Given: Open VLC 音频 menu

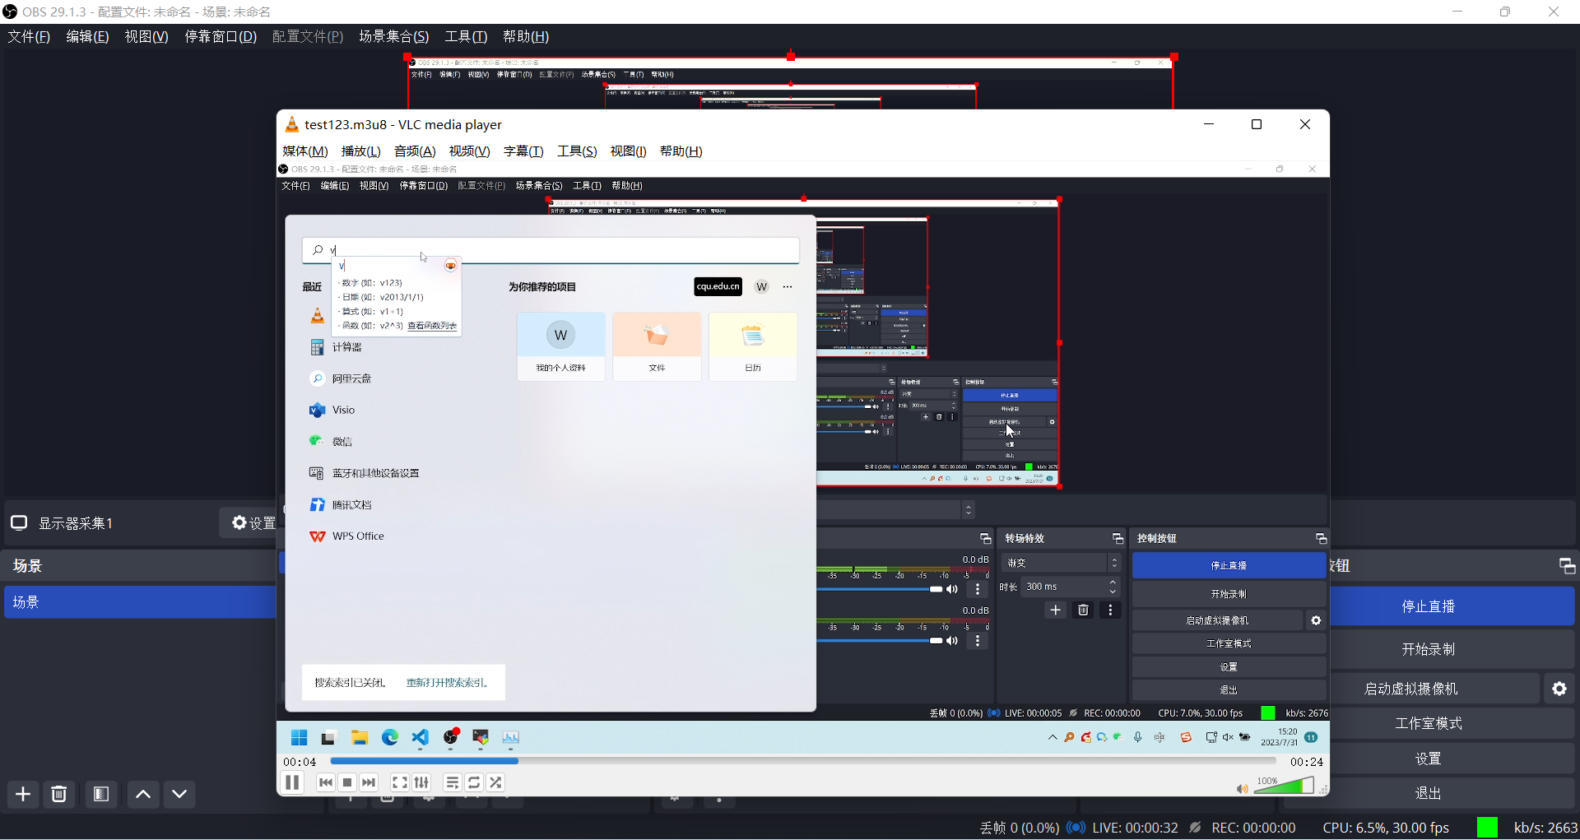Looking at the screenshot, I should coord(415,151).
